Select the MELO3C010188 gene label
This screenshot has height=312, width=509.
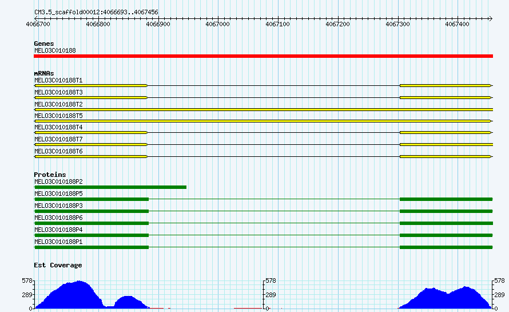click(55, 50)
